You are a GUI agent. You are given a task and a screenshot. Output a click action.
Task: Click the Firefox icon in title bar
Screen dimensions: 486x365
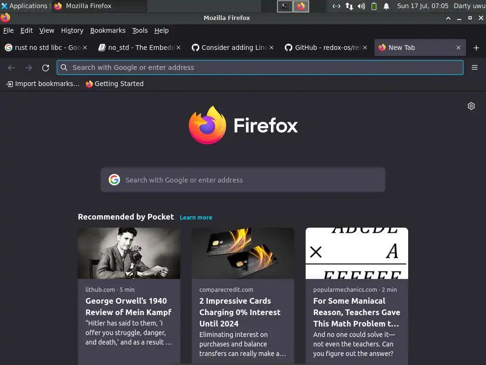tap(5, 18)
